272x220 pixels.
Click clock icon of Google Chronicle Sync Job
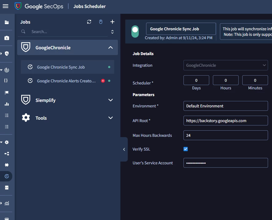(x=30, y=67)
